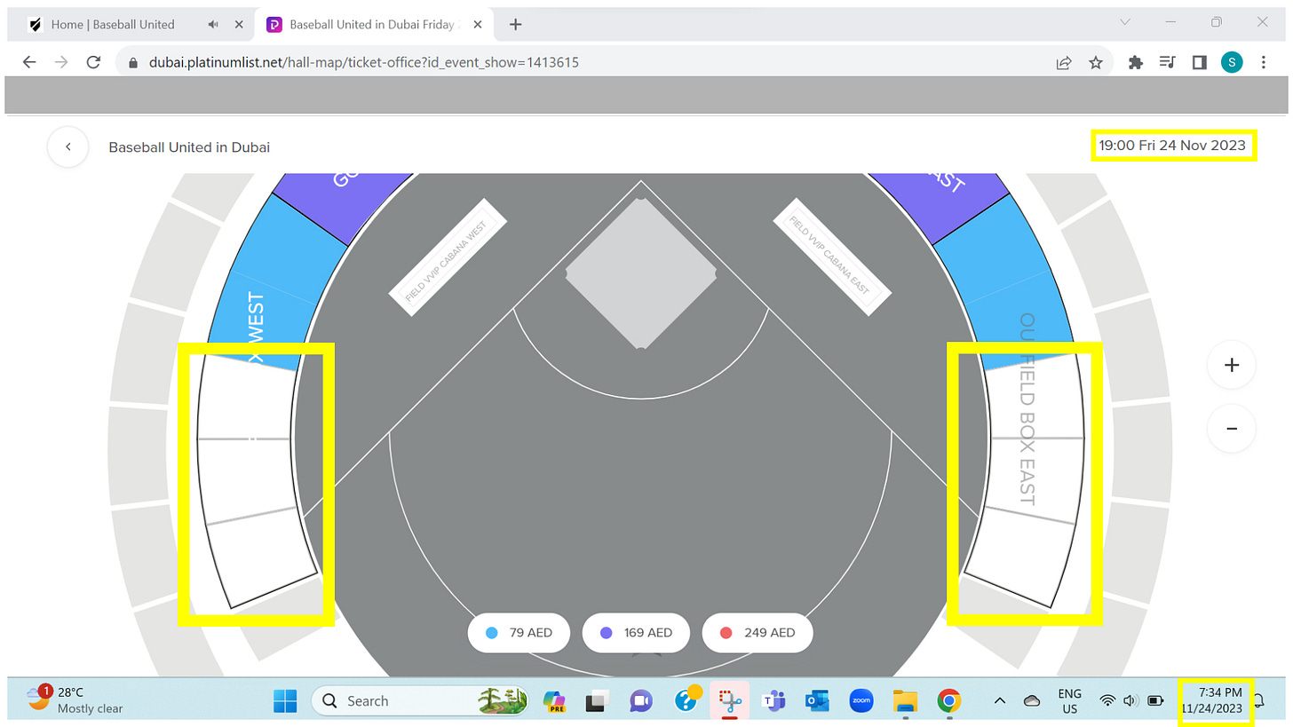Filter seats by the 79 AED price
This screenshot has height=727, width=1293.
click(x=518, y=633)
